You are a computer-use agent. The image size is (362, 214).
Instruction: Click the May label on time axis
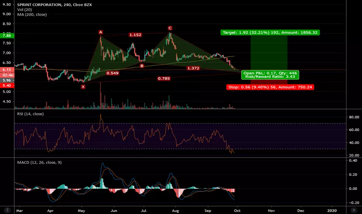(x=81, y=211)
